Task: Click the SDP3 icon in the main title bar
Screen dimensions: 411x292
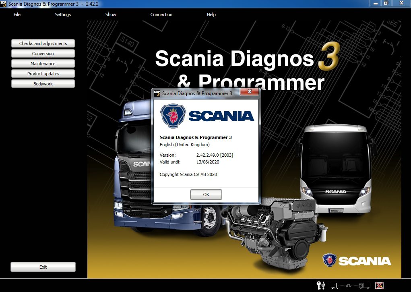Action: (4, 4)
